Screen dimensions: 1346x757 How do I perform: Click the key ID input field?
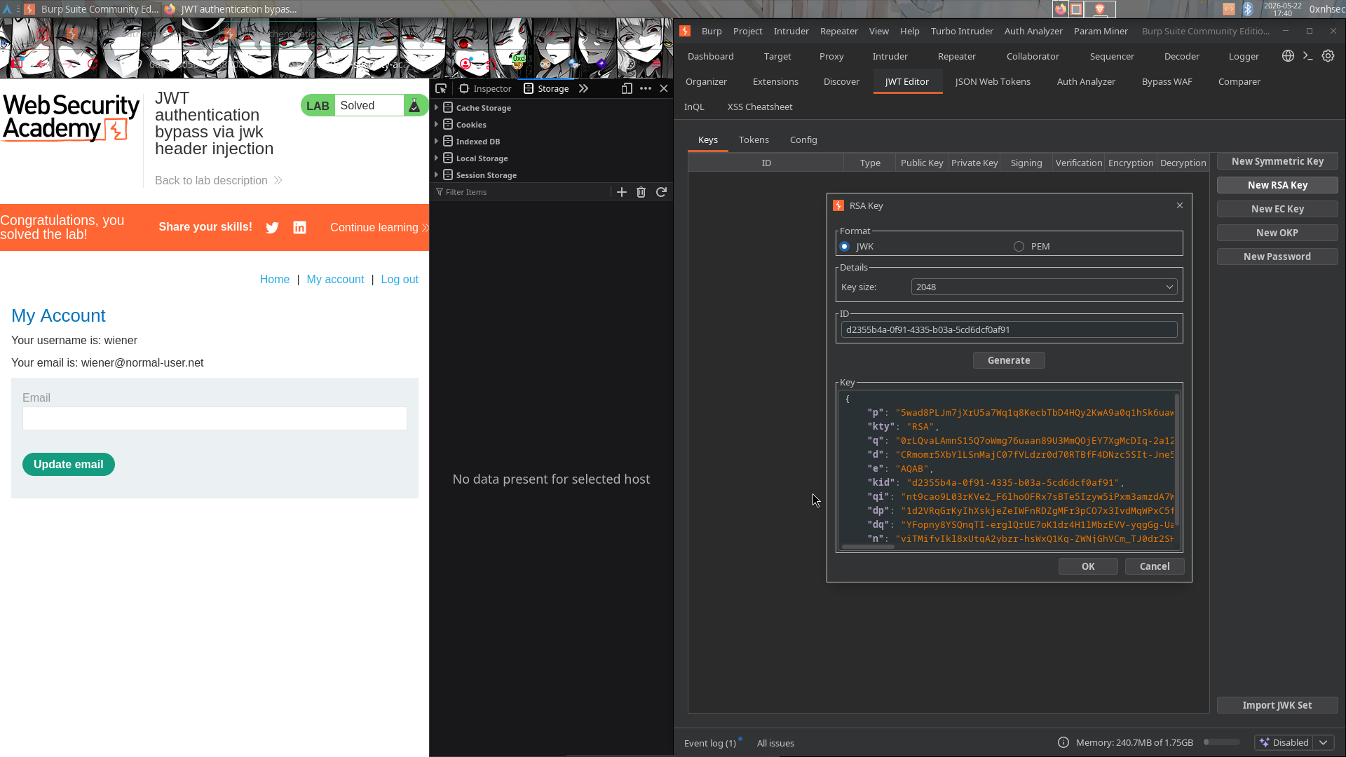(x=1009, y=330)
